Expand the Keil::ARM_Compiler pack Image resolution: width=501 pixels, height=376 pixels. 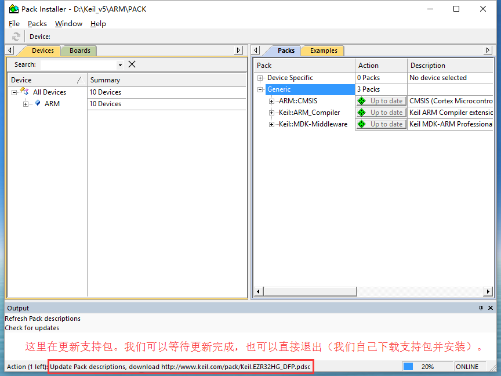point(271,113)
